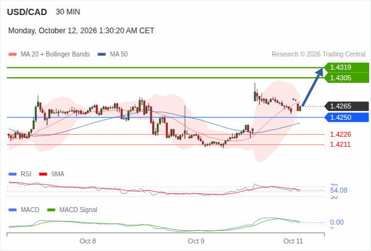Click the 1.4211 support level value
This screenshot has height=251, width=371.
340,144
